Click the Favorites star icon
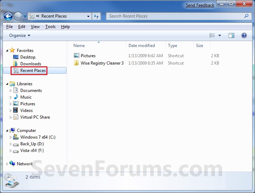Viewport: 255px width, 193px height. (12, 50)
